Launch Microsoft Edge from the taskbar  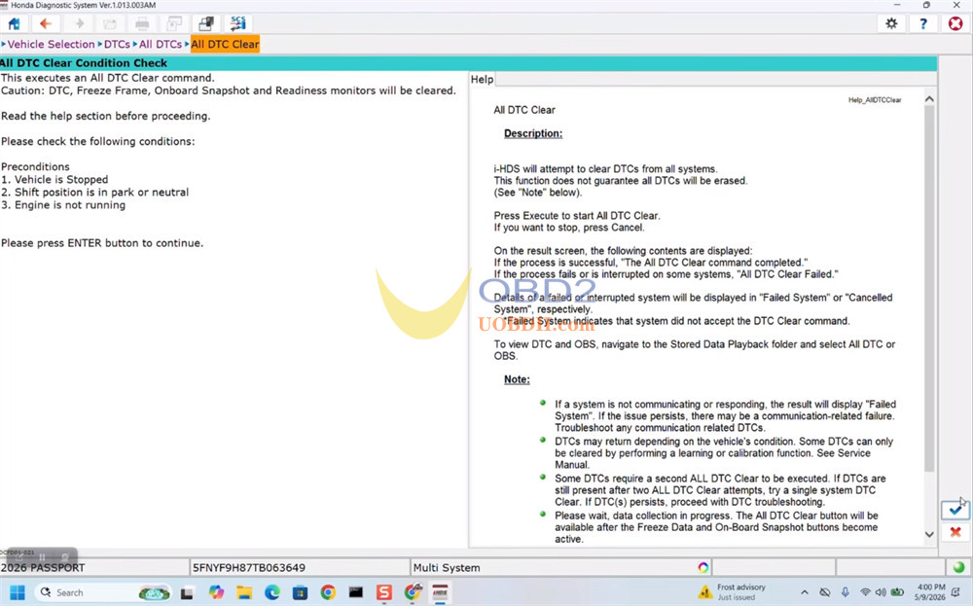click(x=271, y=592)
